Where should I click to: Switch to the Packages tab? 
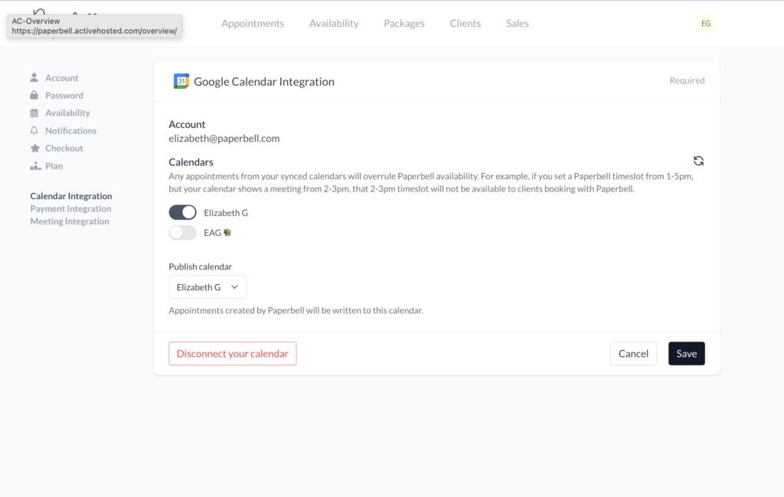click(x=404, y=24)
